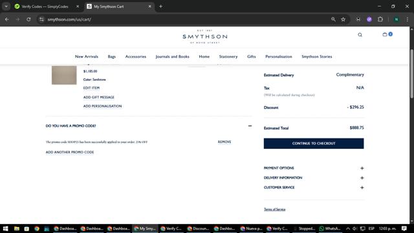Image resolution: width=414 pixels, height=233 pixels.
Task: Reload the Smythson cart page
Action: [28, 19]
